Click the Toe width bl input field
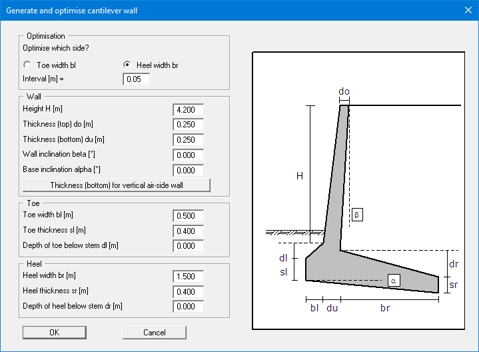Viewport: 479px width, 352px height. (x=188, y=215)
